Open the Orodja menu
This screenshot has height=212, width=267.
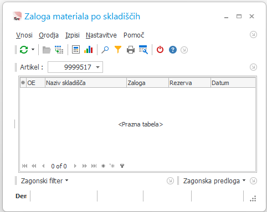tap(49, 35)
